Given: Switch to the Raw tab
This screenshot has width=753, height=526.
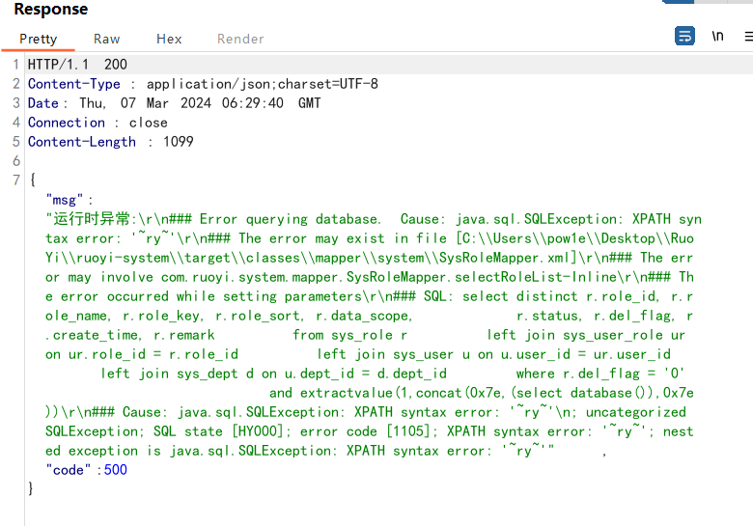Looking at the screenshot, I should (106, 39).
